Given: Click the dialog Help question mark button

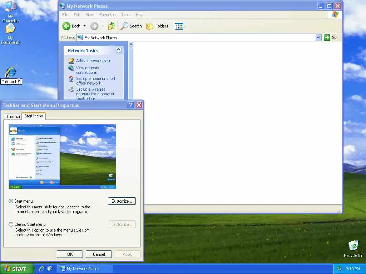Looking at the screenshot, I should point(130,105).
